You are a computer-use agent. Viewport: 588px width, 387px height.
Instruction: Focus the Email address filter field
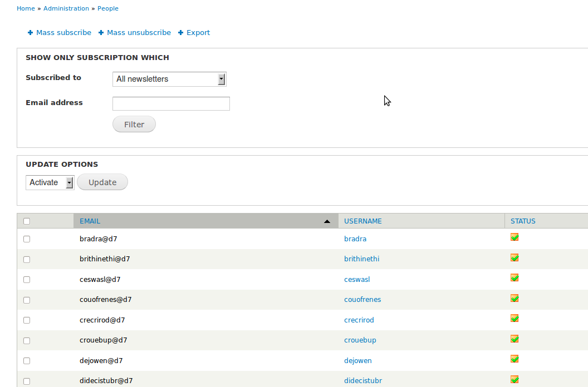point(171,104)
